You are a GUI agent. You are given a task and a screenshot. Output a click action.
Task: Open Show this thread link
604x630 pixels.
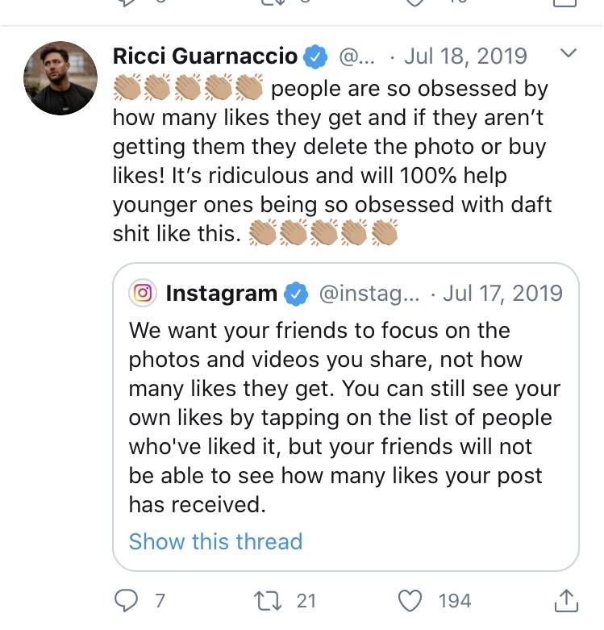pos(215,541)
